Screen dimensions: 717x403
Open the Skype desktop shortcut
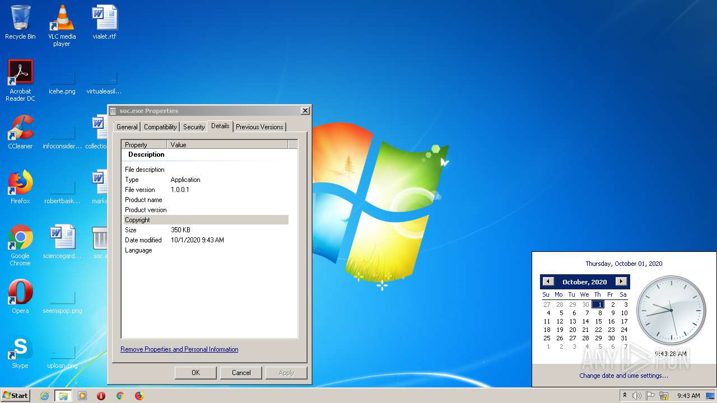tap(20, 352)
